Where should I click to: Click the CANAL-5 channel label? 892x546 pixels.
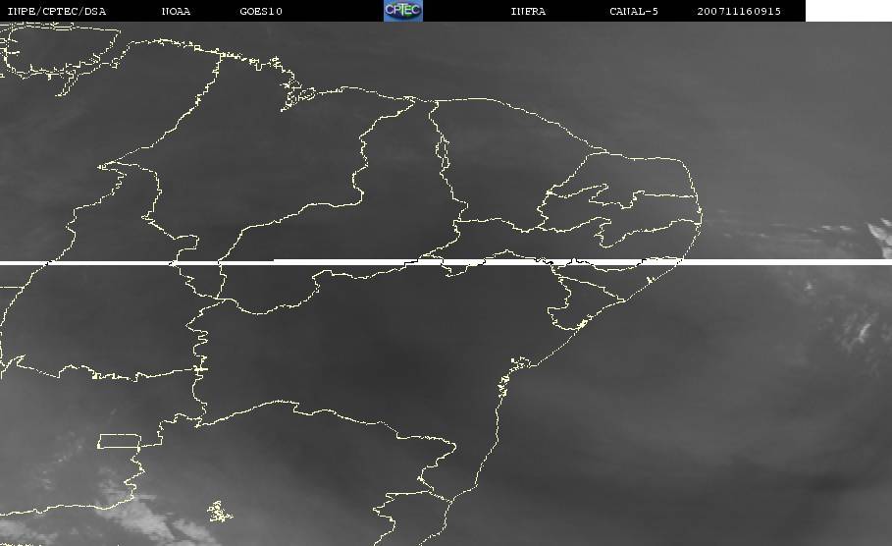coord(634,11)
